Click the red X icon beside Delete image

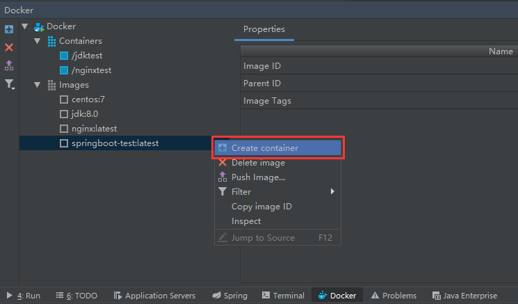click(x=222, y=163)
